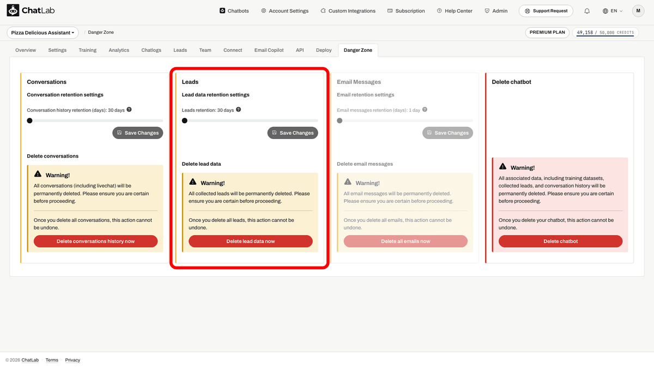Save Changes for conversation retention
Viewport: 654px width, 368px height.
click(138, 133)
